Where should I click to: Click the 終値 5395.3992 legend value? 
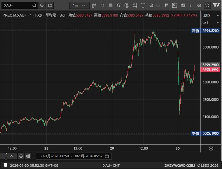[x=157, y=15]
